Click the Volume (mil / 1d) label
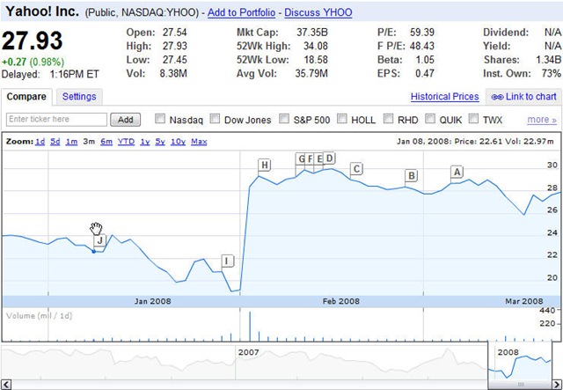 [x=39, y=316]
